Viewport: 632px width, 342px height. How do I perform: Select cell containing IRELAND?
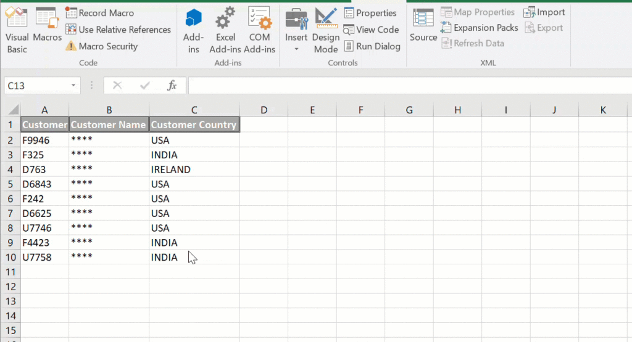click(x=194, y=169)
